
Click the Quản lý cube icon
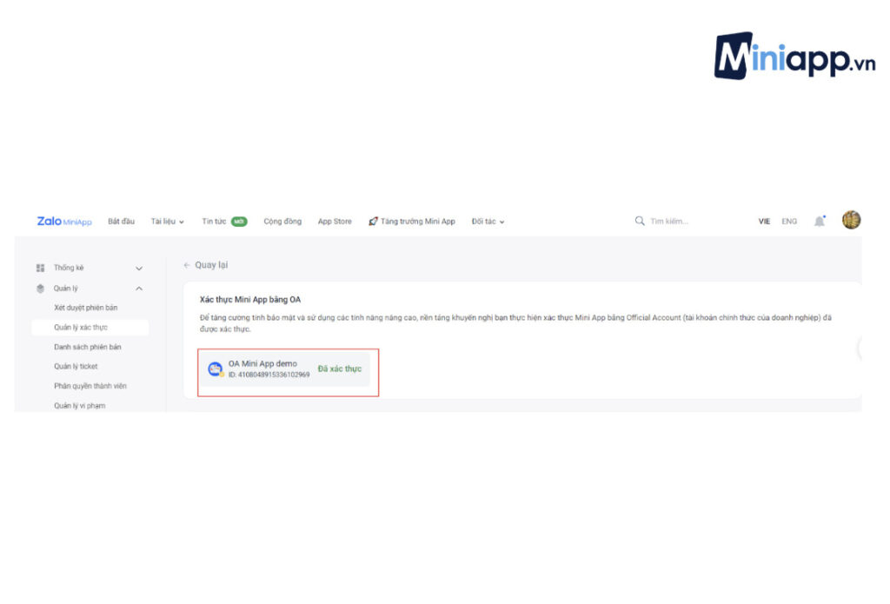[x=40, y=289]
